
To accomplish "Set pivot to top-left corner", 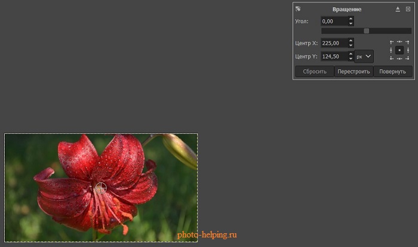I will click(391, 42).
